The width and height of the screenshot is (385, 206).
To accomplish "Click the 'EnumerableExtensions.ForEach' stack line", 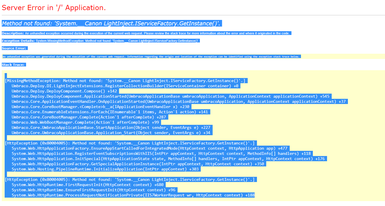I will [110, 112].
